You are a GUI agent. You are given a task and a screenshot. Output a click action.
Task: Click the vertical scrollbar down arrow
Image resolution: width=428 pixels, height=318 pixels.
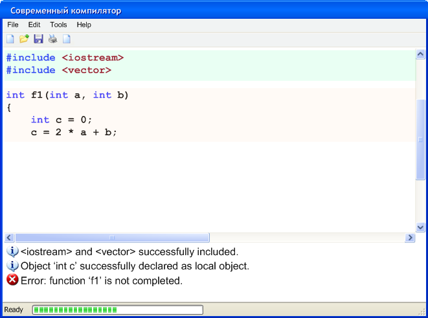click(420, 227)
